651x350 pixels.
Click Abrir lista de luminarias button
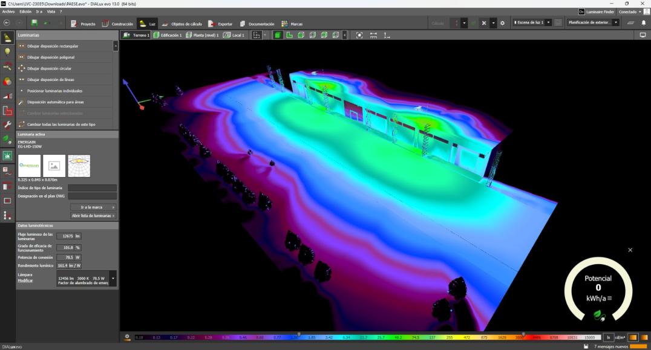(93, 215)
